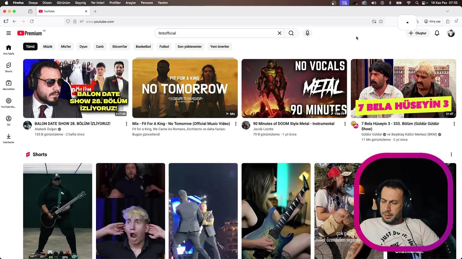Viewport: 462px width, 259px height.
Task: List all tabs chevron dropdown
Action: coord(448,11)
